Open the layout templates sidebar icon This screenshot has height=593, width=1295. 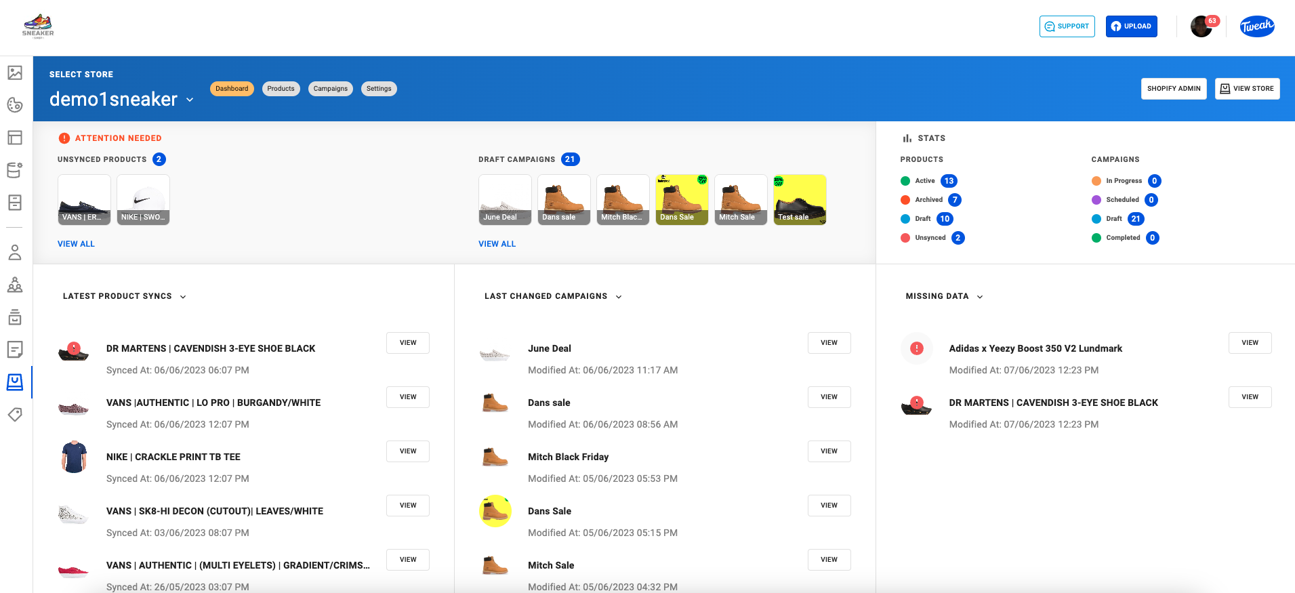click(15, 138)
